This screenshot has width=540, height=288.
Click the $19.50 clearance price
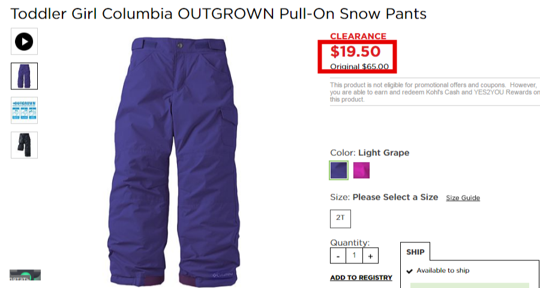coord(355,52)
